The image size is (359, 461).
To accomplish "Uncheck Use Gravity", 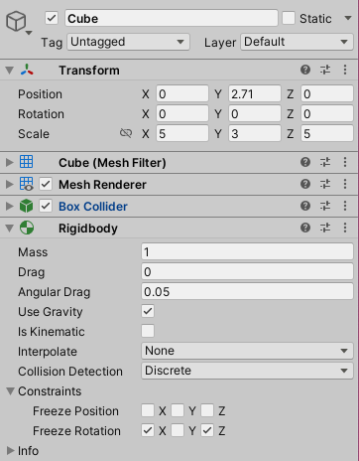I will 148,311.
